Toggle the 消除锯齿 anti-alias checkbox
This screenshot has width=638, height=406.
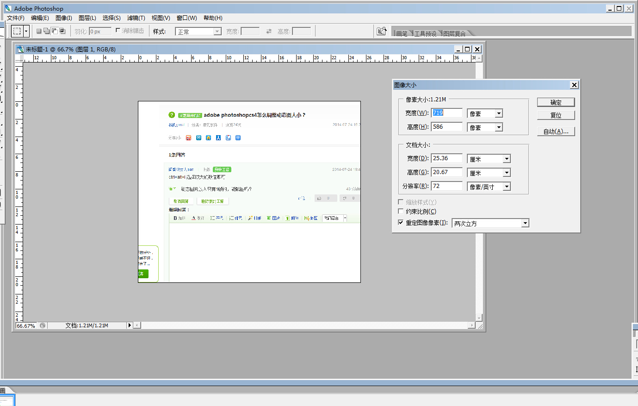[118, 30]
